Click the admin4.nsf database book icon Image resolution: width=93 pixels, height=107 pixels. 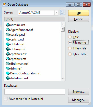(x=8, y=25)
